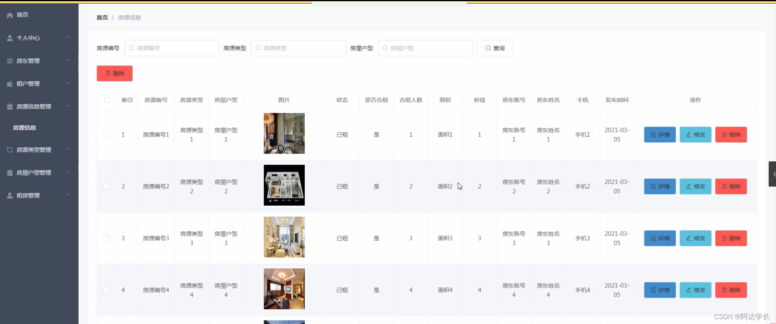Click the 房源编号 column header

pos(156,100)
